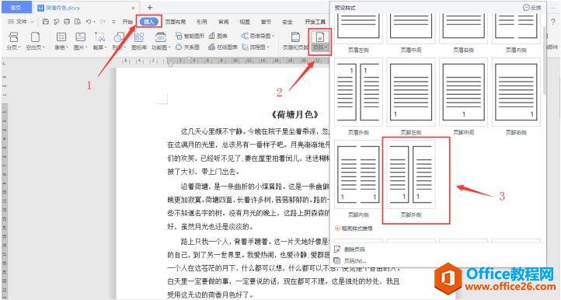Click the horizontal ruler above the page
The image size is (561, 300).
[x=225, y=61]
